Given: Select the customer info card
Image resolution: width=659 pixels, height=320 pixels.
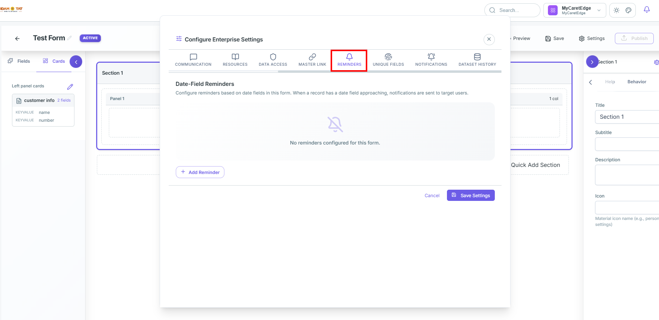Looking at the screenshot, I should click(x=43, y=111).
